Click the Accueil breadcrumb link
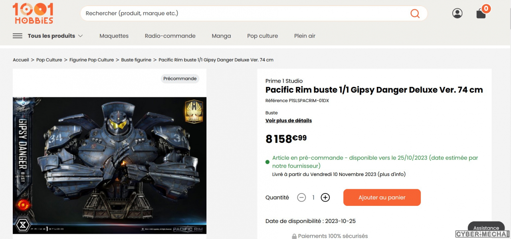The image size is (511, 239). tap(21, 60)
